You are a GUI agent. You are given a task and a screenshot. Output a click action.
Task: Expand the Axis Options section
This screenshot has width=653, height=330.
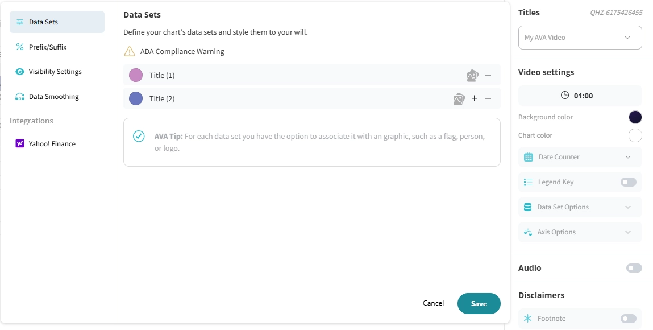tap(580, 232)
